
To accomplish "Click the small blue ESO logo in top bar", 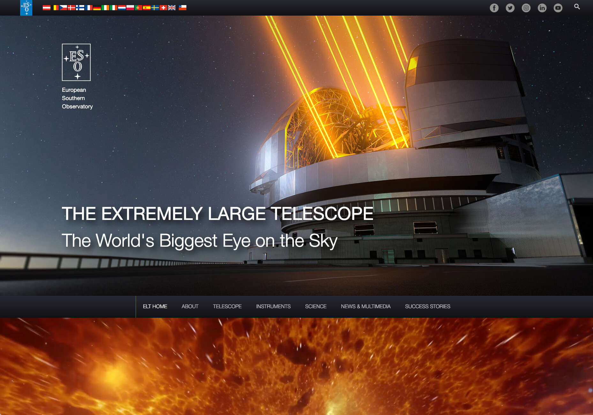I will (26, 8).
